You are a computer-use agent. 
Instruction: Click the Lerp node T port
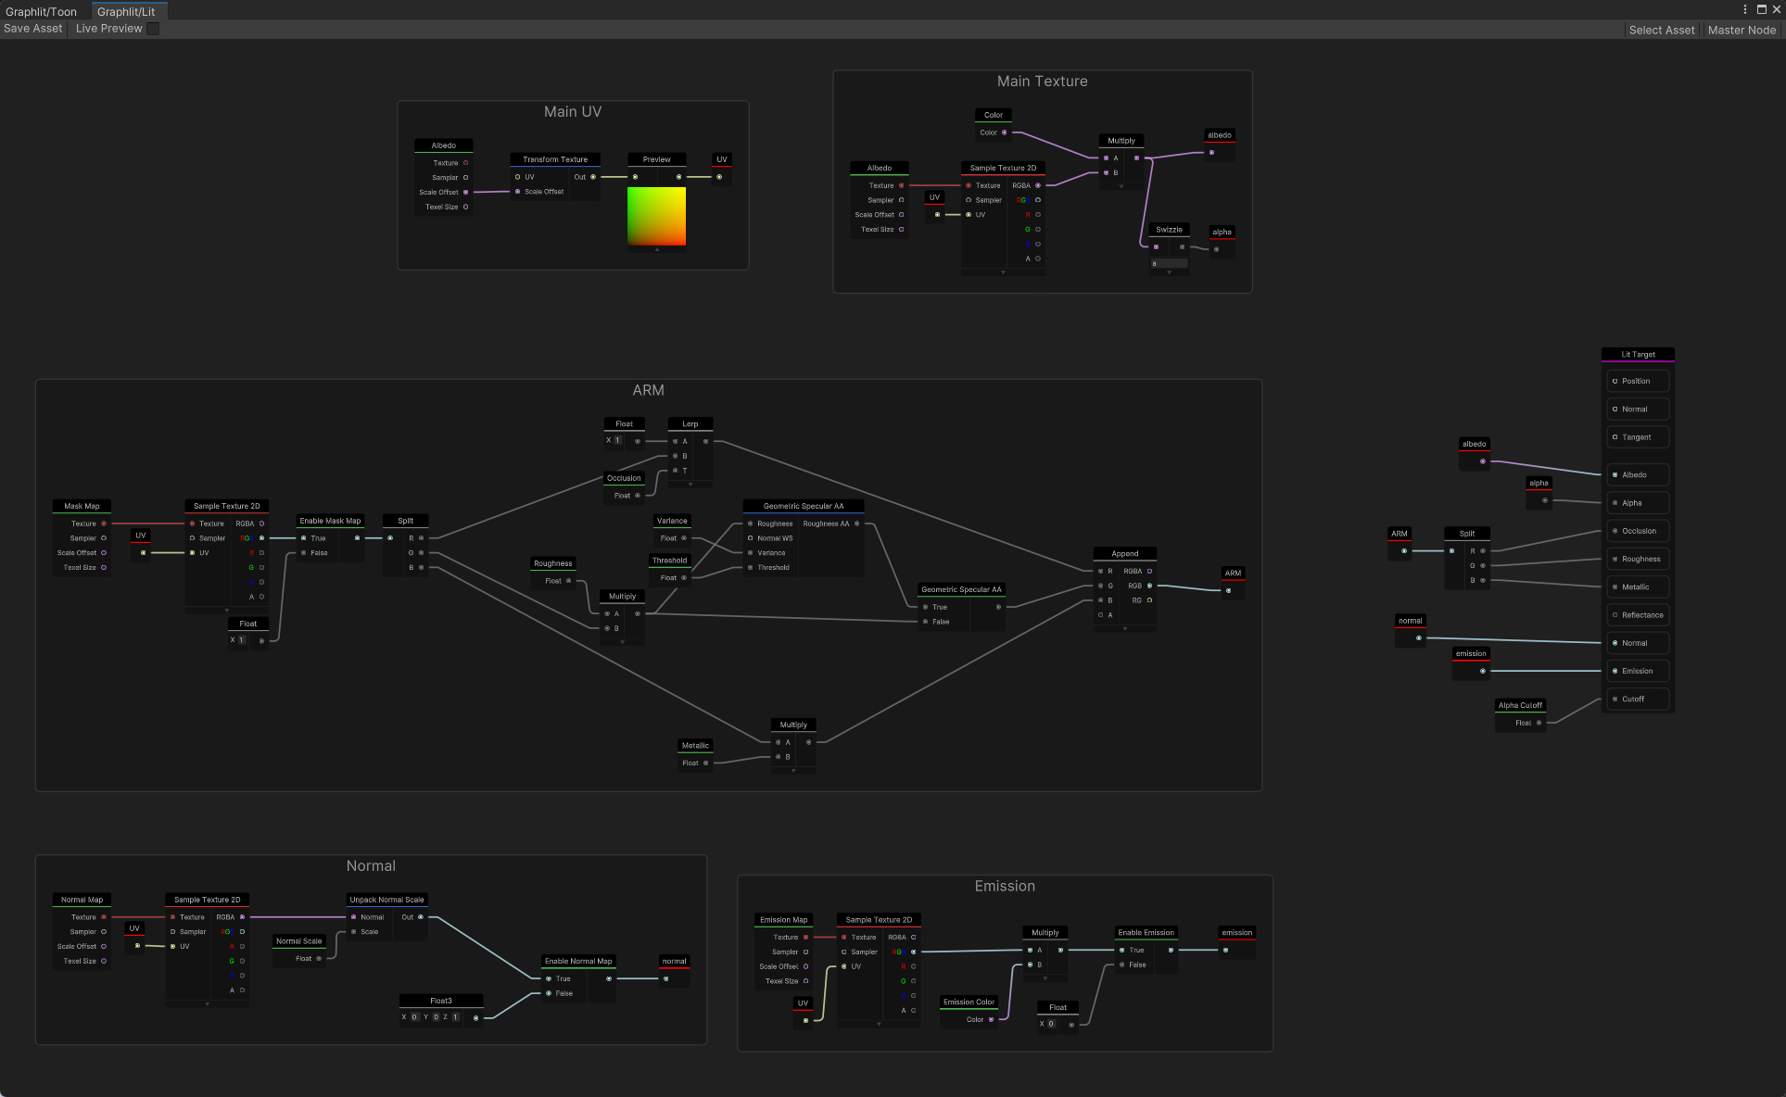(675, 471)
